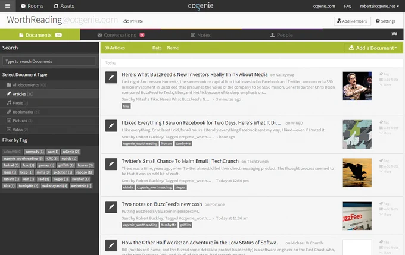This screenshot has height=255, width=405.
Task: Select Articles document type
Action: pos(49,94)
